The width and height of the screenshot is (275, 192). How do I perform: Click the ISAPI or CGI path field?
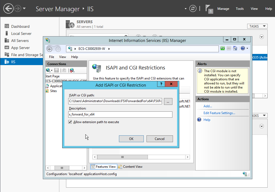click(x=115, y=101)
